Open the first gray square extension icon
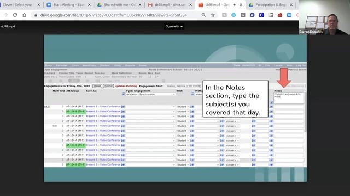Image resolution: width=350 pixels, height=196 pixels. coord(224,15)
